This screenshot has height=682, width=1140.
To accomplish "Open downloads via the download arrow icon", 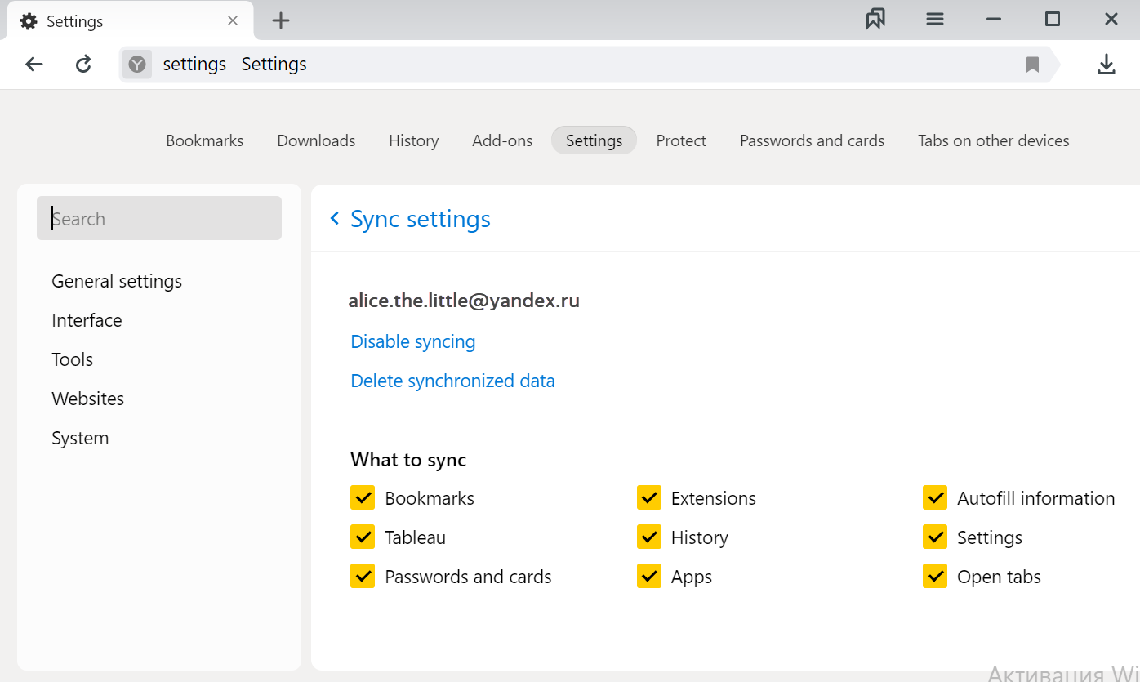I will (1107, 65).
